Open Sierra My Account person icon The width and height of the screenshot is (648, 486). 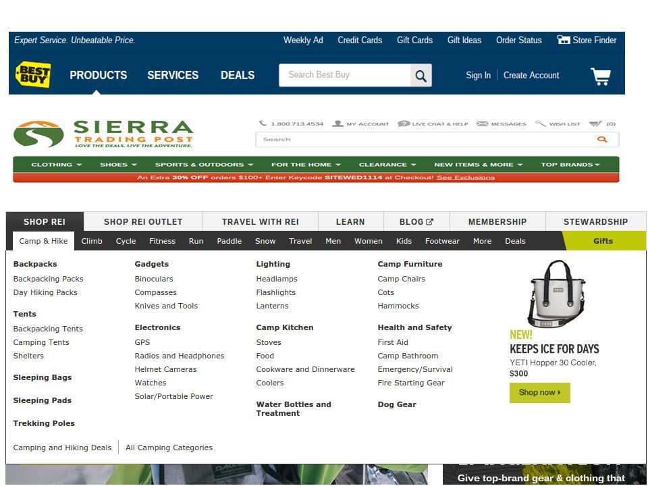[338, 124]
